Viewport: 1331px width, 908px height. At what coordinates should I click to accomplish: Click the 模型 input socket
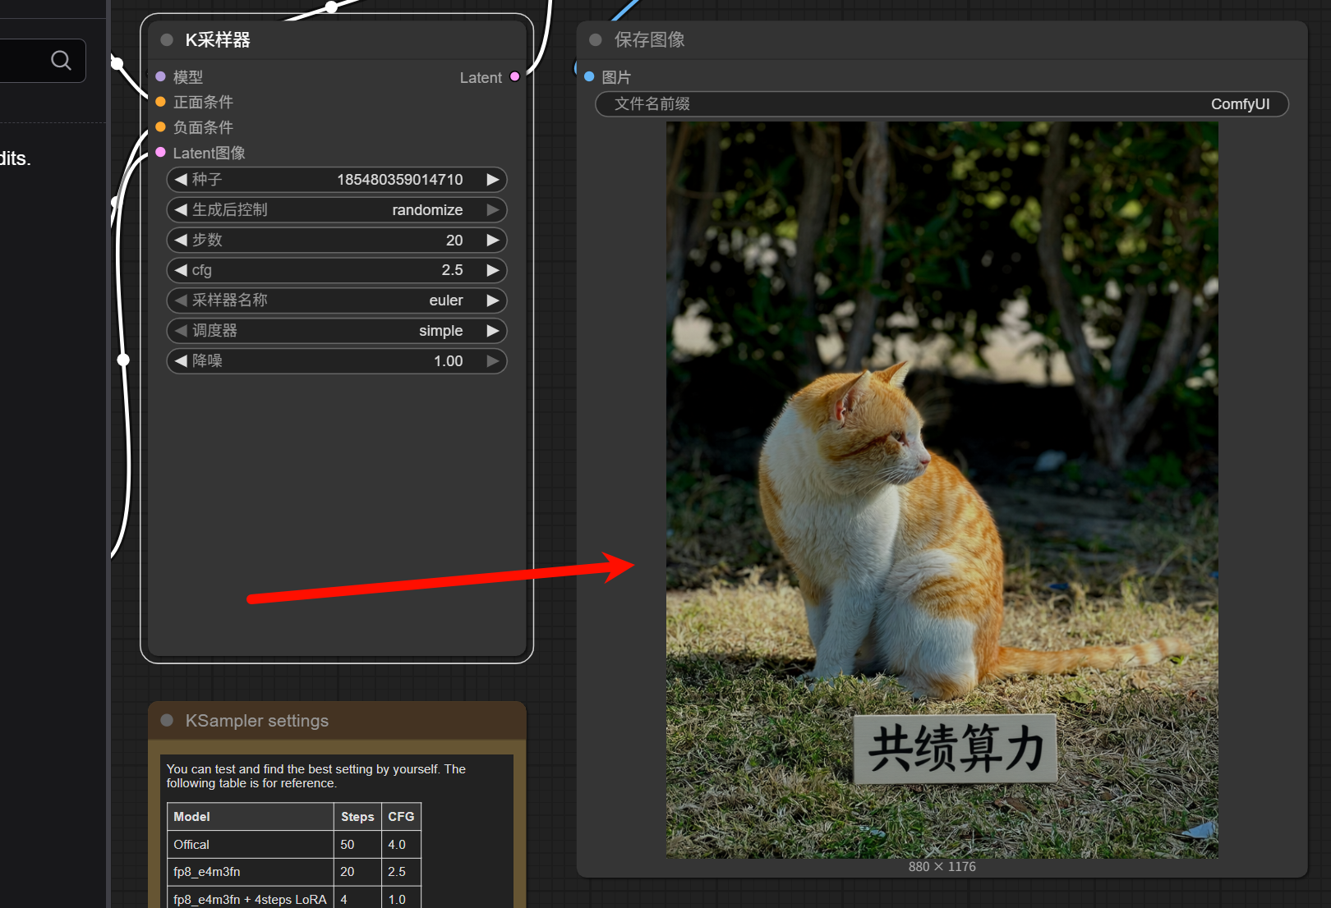click(x=161, y=76)
